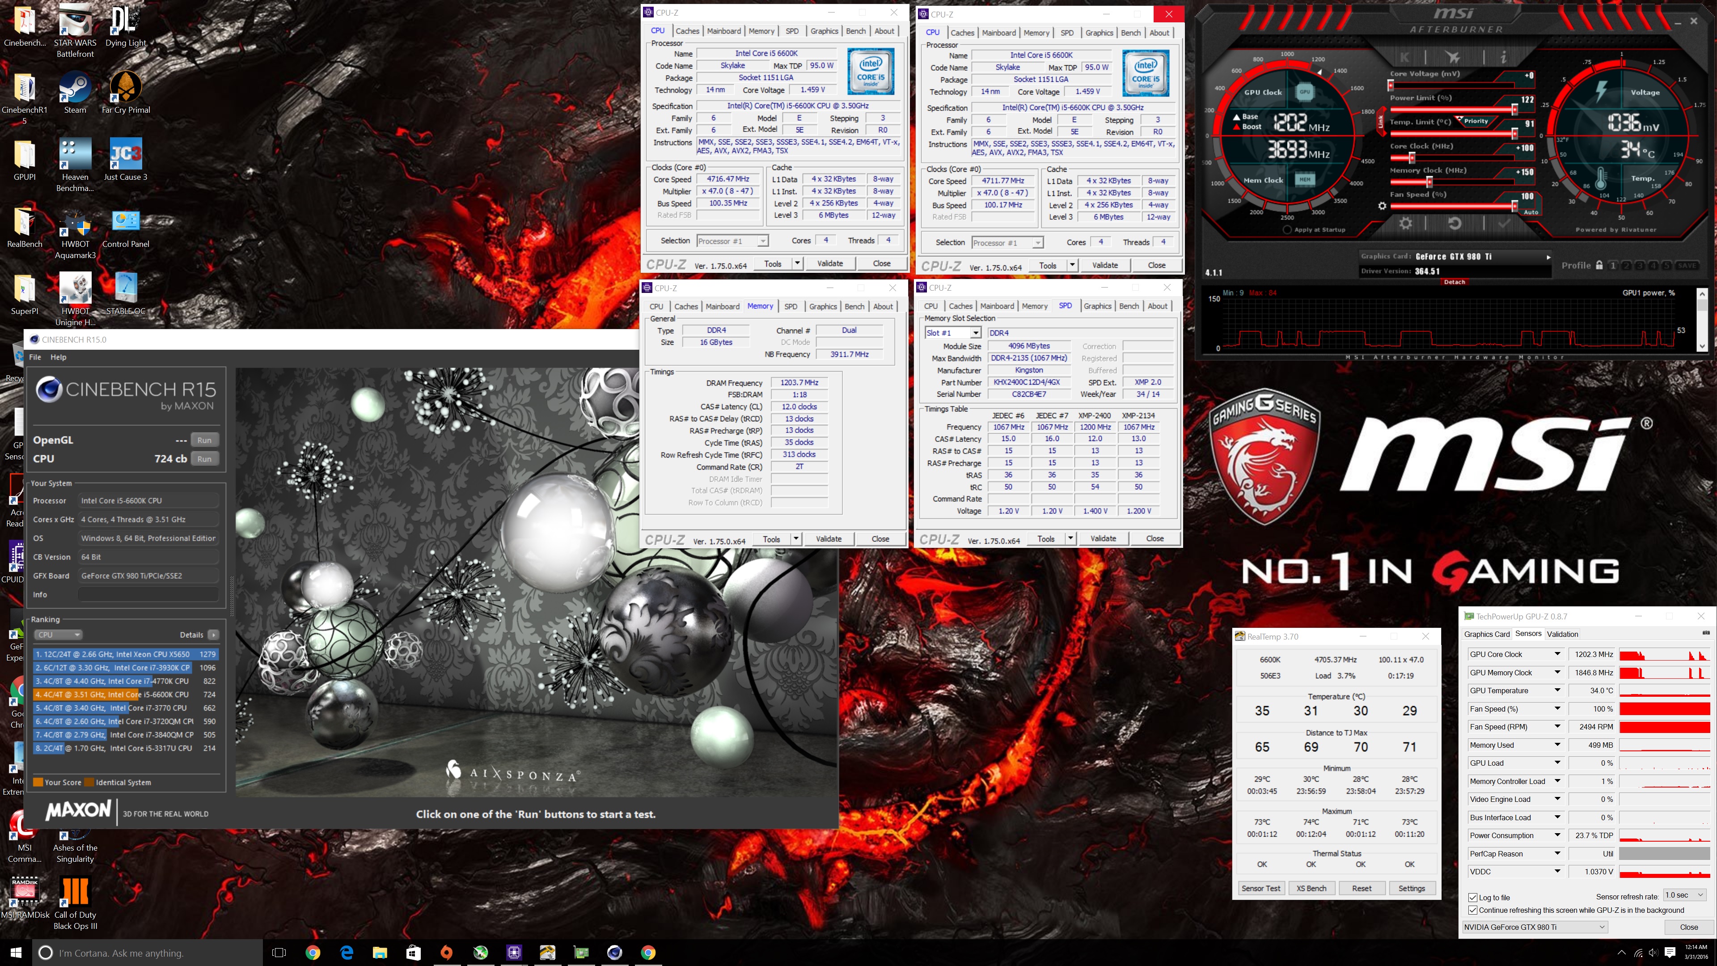The width and height of the screenshot is (1717, 966).
Task: Toggle Continue refreshing GPU-Z in background checkbox
Action: pyautogui.click(x=1472, y=910)
